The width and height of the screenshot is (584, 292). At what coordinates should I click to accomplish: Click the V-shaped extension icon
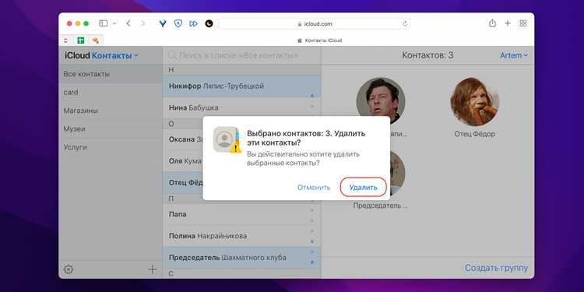click(x=163, y=23)
